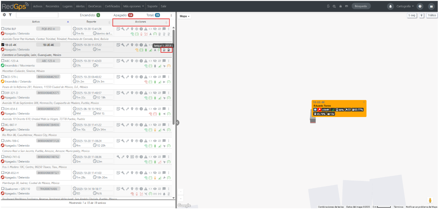
Task: Click the Búsqueda button
Action: [361, 6]
